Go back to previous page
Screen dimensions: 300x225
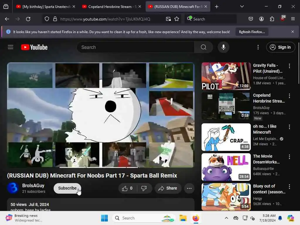(7, 19)
